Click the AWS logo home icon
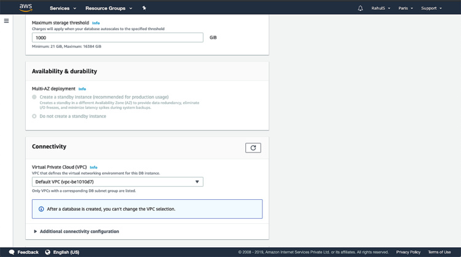The height and width of the screenshot is (257, 461). (x=25, y=7)
